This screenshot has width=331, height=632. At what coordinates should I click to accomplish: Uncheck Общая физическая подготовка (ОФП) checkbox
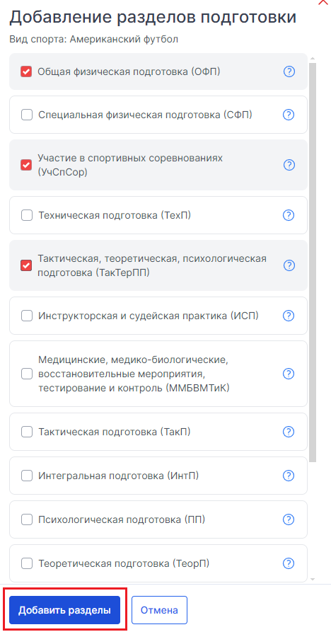click(x=26, y=71)
